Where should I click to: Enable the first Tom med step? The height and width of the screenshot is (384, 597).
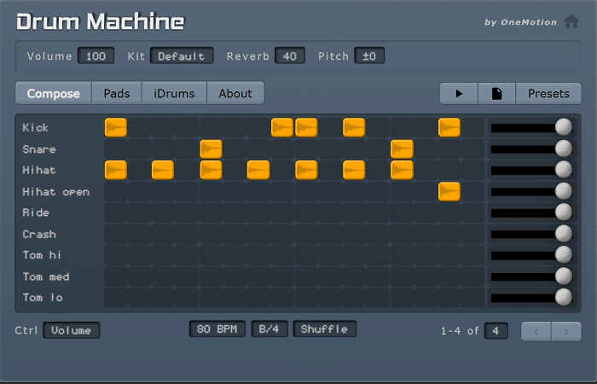116,276
